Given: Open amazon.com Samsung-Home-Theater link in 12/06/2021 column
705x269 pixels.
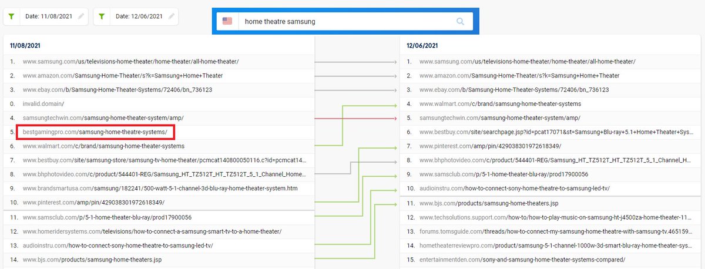Looking at the screenshot, I should coord(519,75).
